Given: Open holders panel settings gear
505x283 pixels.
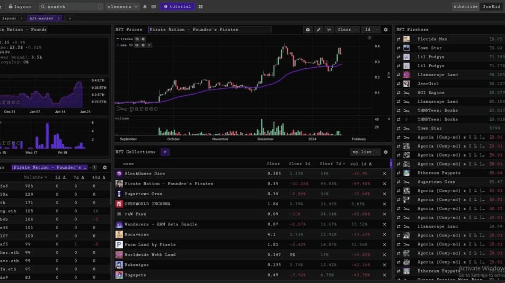Looking at the screenshot, I should click(105, 168).
